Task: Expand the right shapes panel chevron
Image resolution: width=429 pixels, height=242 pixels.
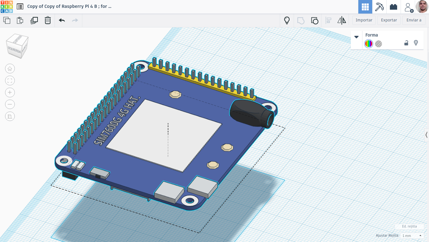Action: tap(426, 135)
